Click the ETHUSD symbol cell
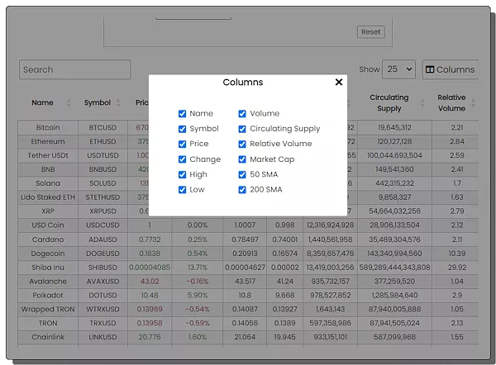Viewport: 496px width, 365px height. [x=103, y=141]
